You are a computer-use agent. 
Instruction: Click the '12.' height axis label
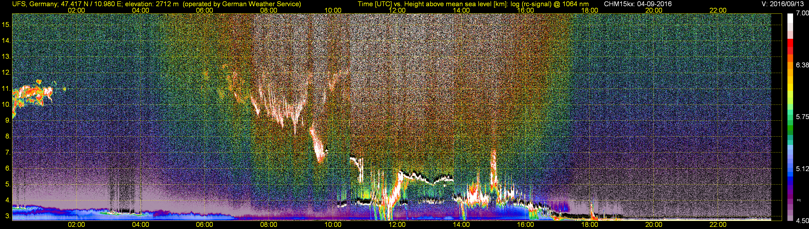coord(6,73)
